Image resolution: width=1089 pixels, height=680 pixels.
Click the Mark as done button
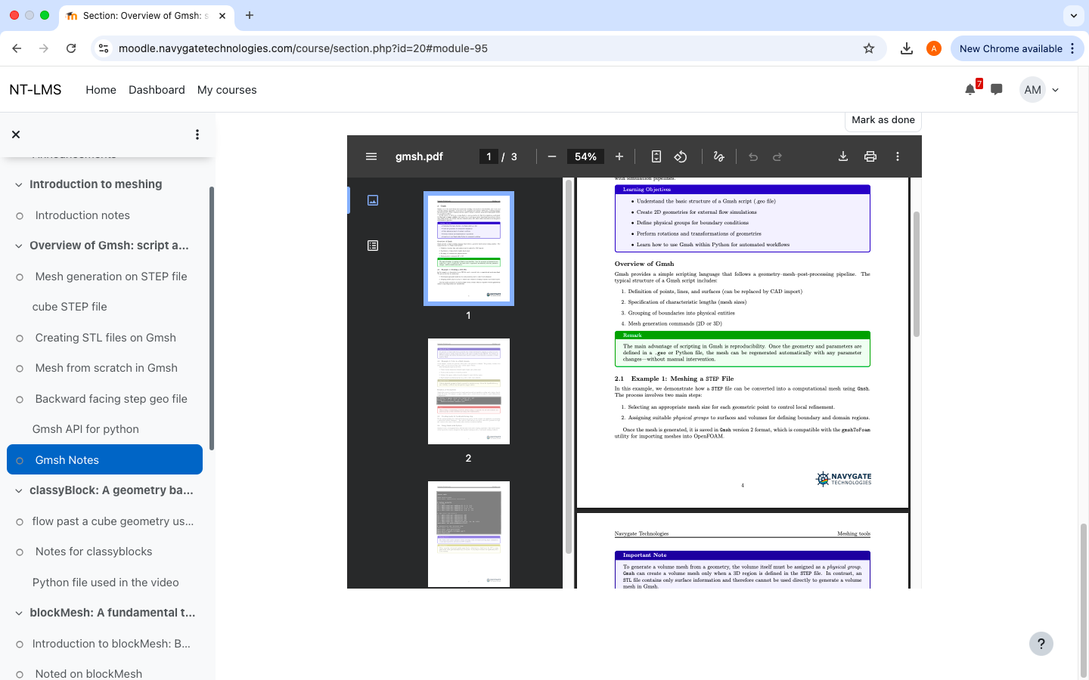[883, 119]
